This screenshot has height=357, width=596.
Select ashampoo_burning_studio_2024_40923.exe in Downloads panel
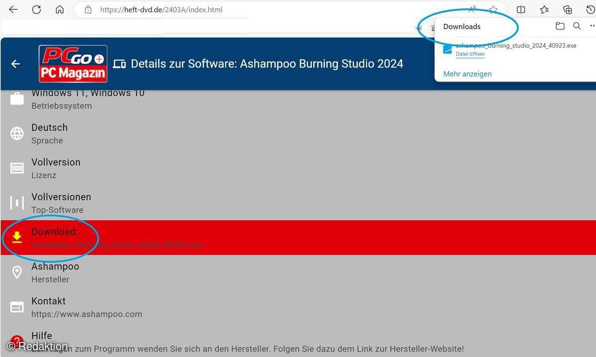(516, 46)
